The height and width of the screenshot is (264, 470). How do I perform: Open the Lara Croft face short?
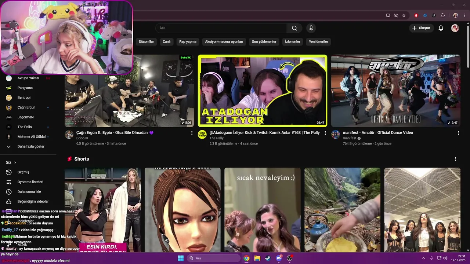pyautogui.click(x=182, y=210)
